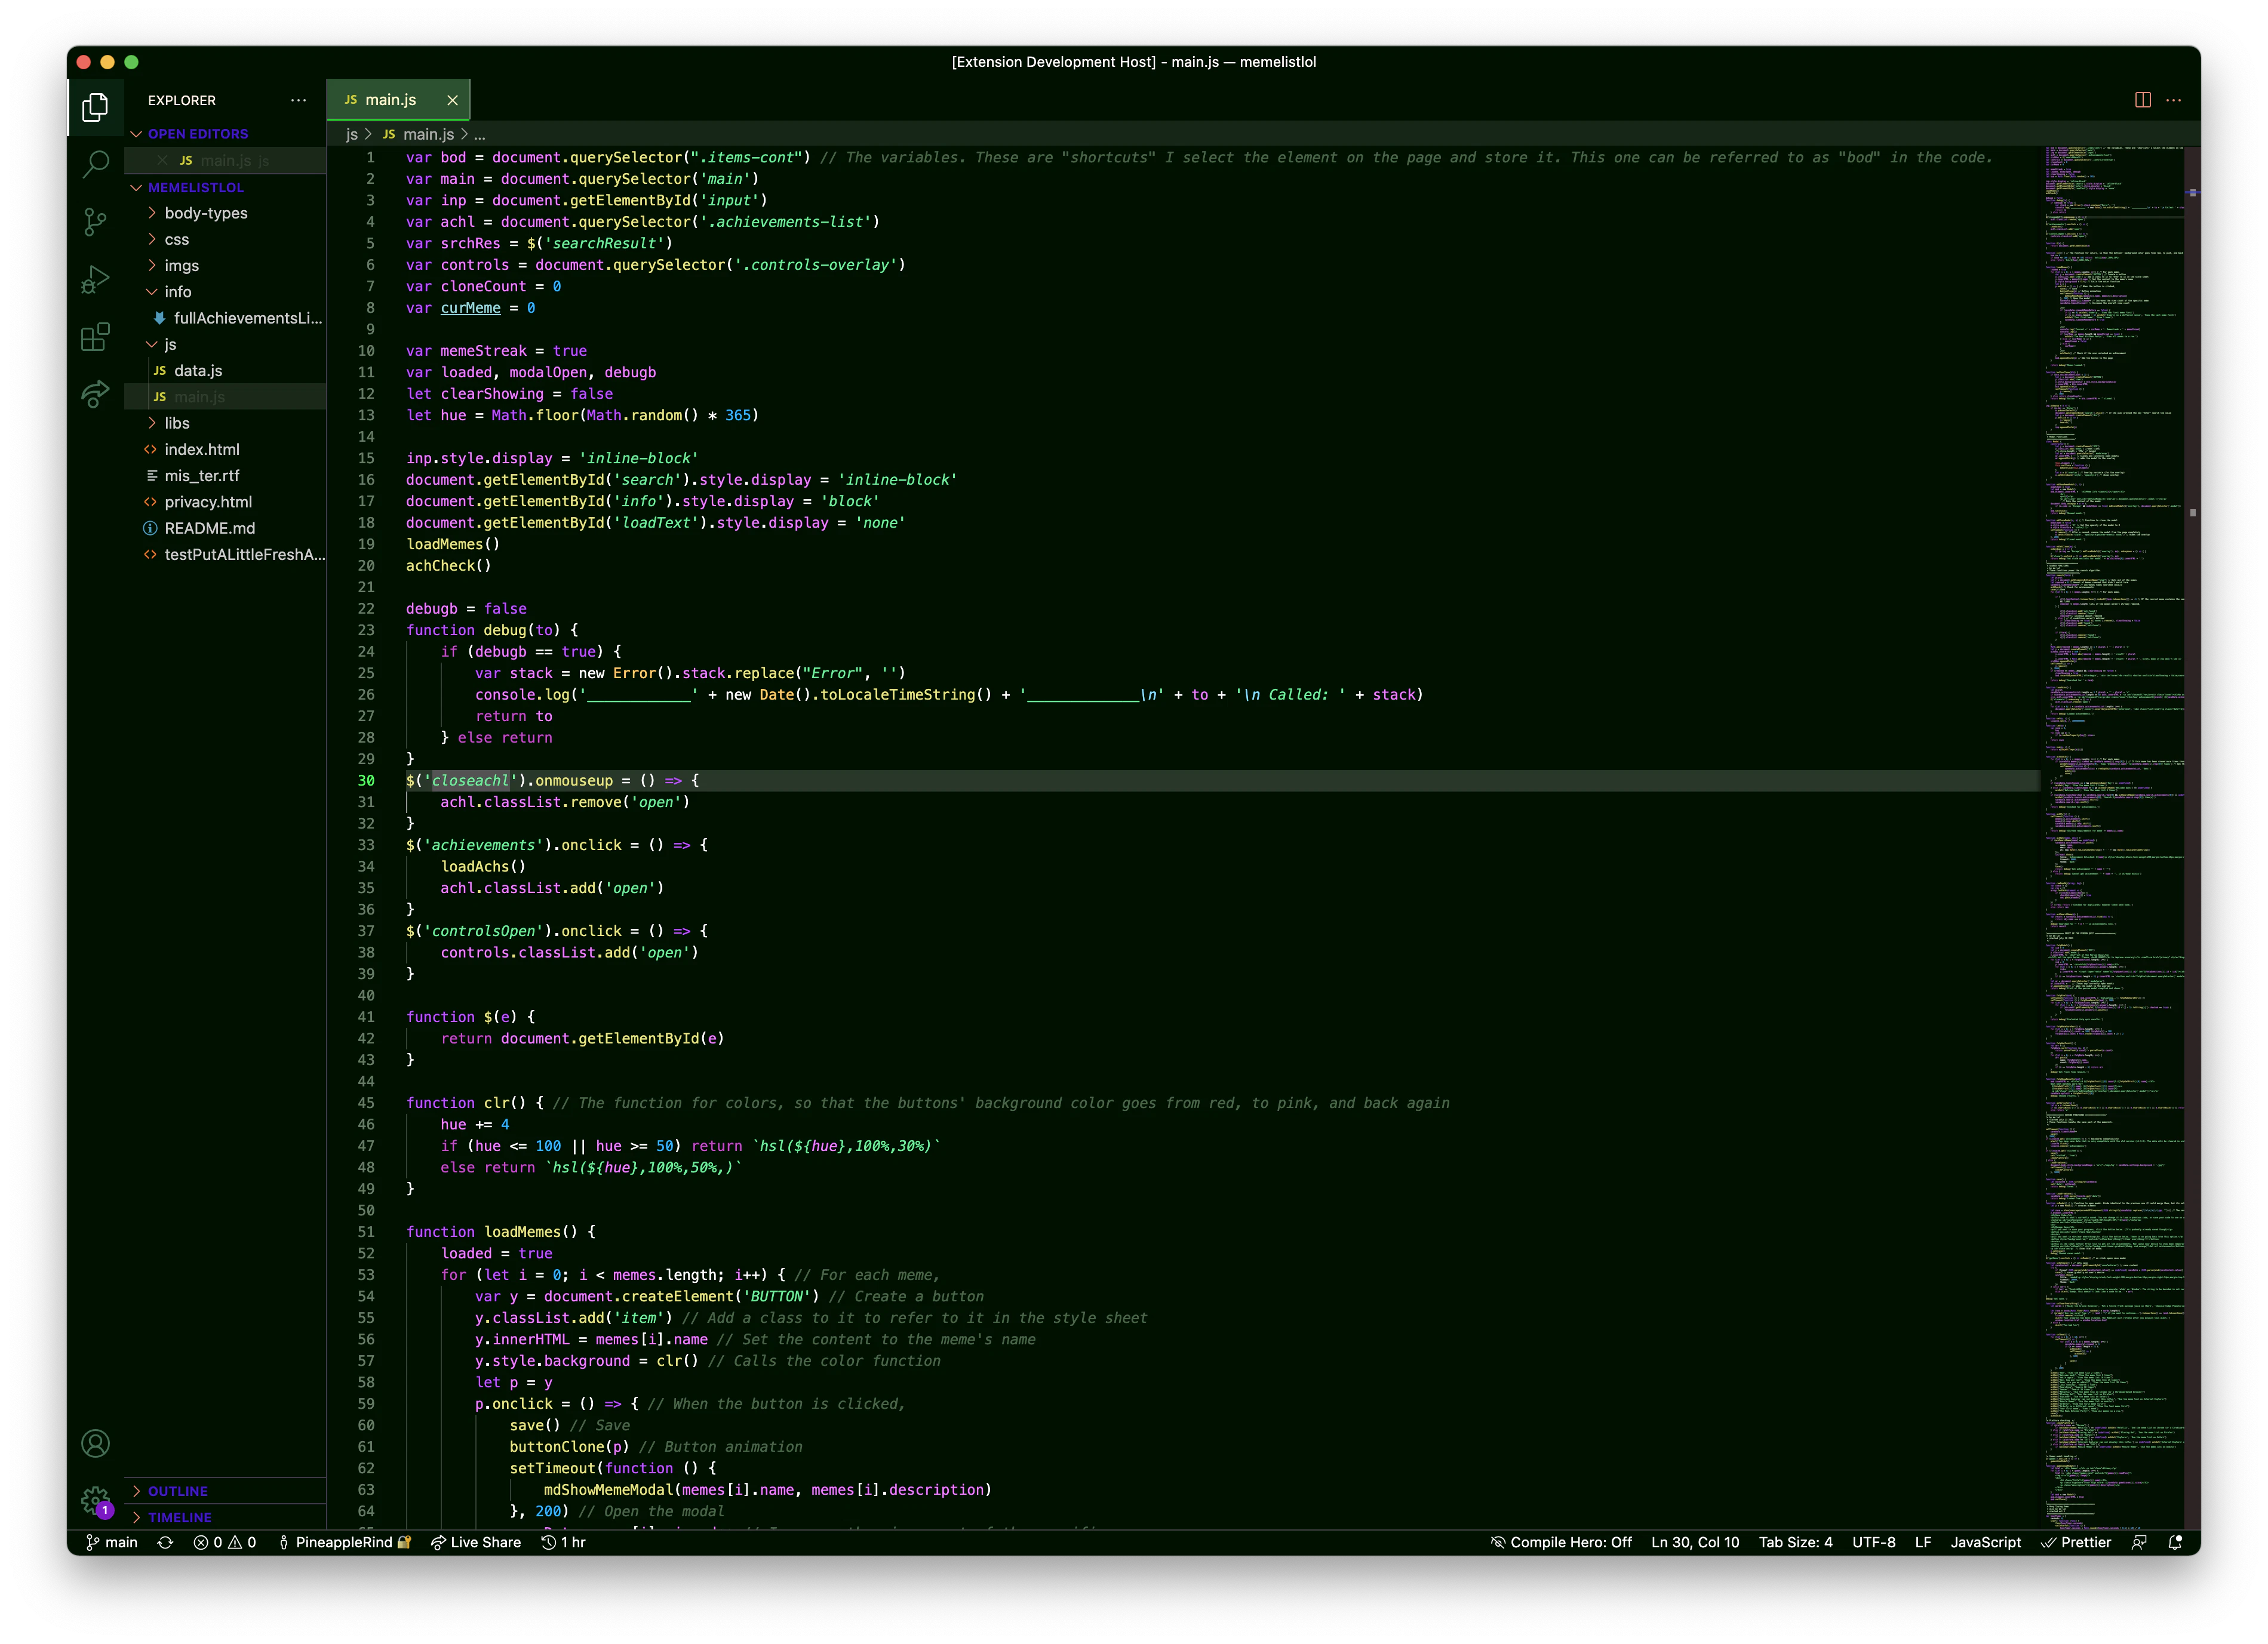The width and height of the screenshot is (2268, 1644).
Task: Click the Accounts icon
Action: click(x=95, y=1443)
